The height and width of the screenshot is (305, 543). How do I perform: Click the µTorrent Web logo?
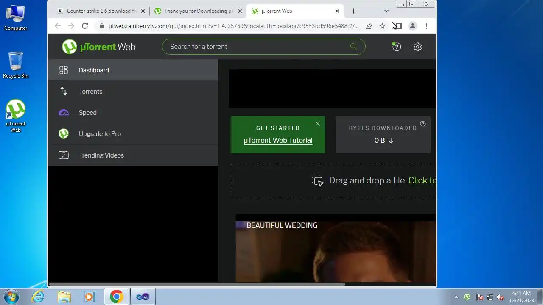click(99, 47)
